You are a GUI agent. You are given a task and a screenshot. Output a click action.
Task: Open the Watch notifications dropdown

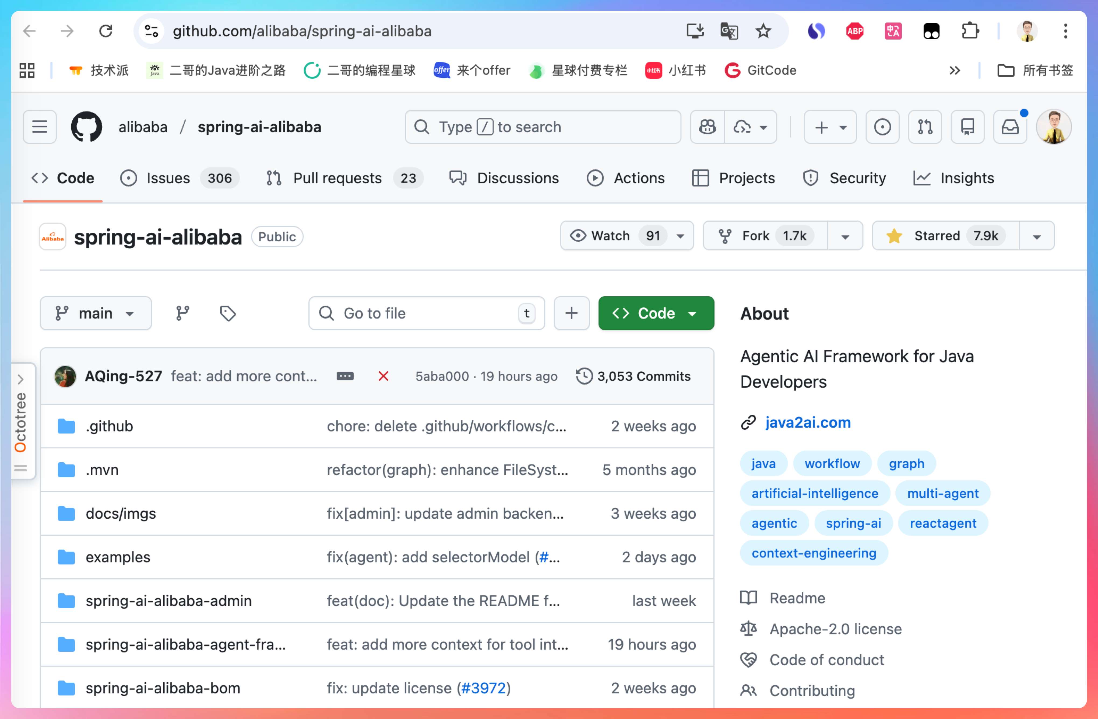point(627,236)
